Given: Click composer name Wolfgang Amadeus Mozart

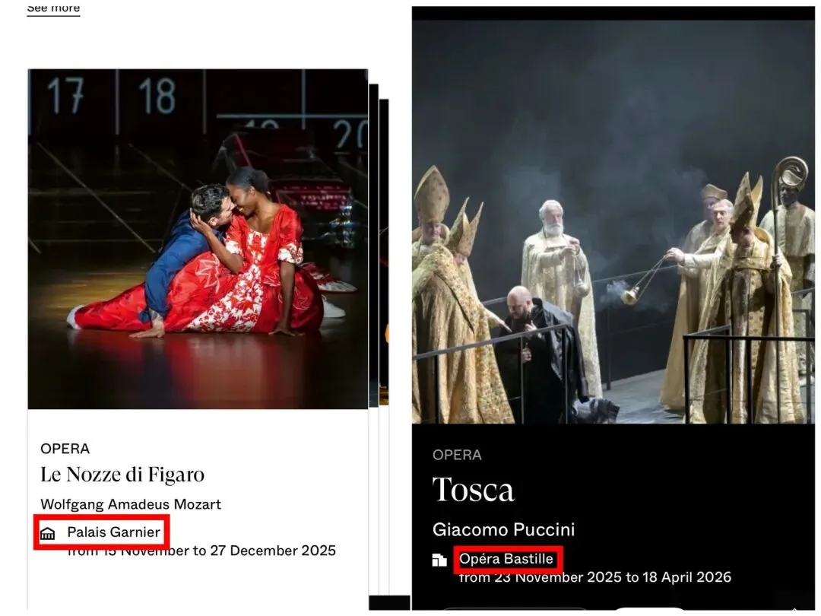Looking at the screenshot, I should [x=131, y=504].
